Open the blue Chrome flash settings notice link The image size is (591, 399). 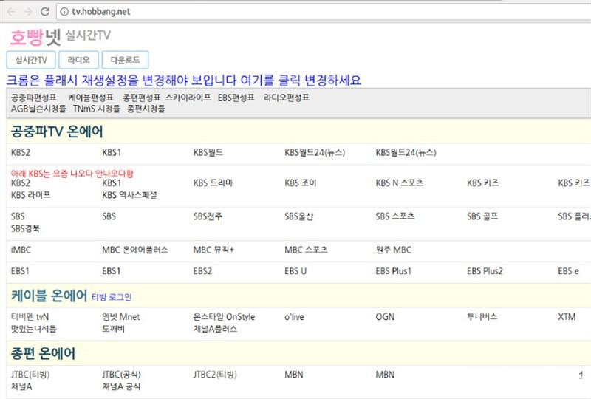click(x=184, y=80)
